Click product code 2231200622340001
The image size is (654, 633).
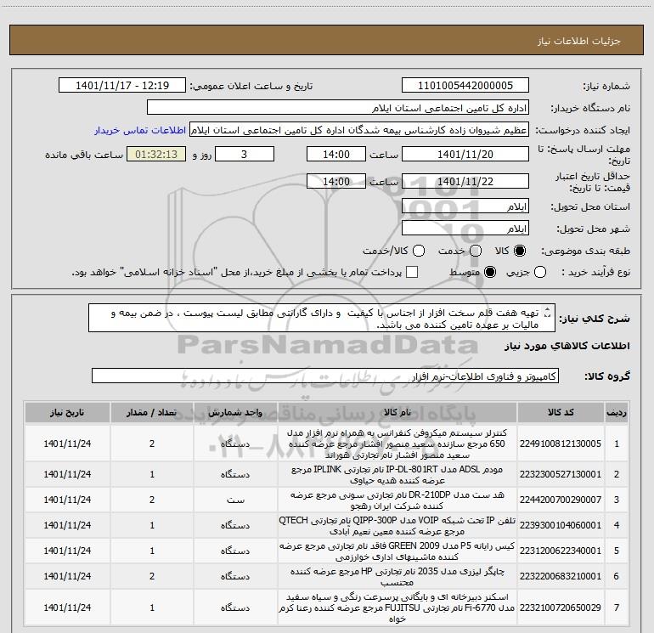tap(561, 551)
